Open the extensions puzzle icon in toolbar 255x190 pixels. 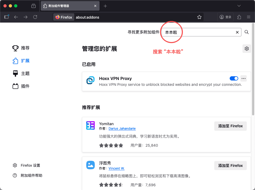coord(239,17)
